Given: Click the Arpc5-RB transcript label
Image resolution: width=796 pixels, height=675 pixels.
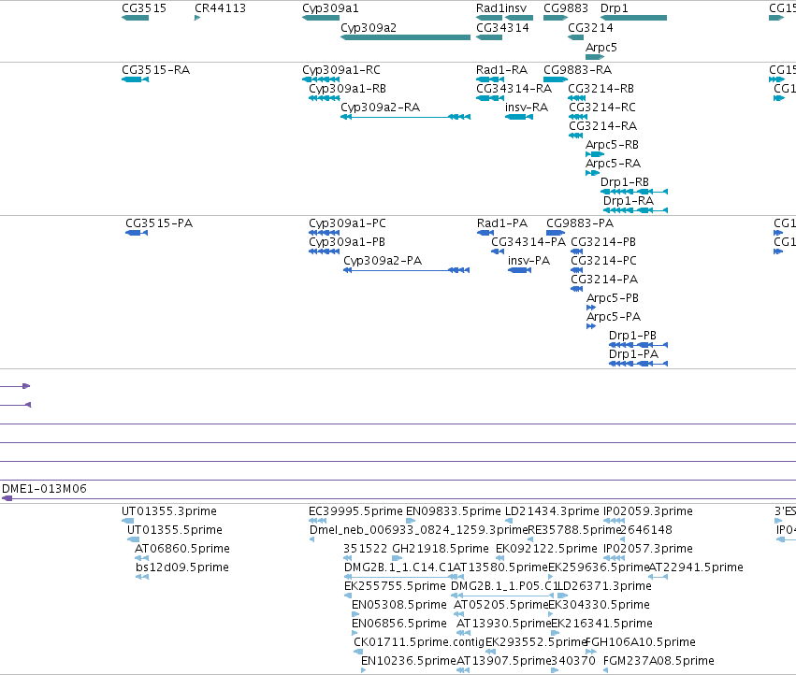Looking at the screenshot, I should tap(612, 145).
